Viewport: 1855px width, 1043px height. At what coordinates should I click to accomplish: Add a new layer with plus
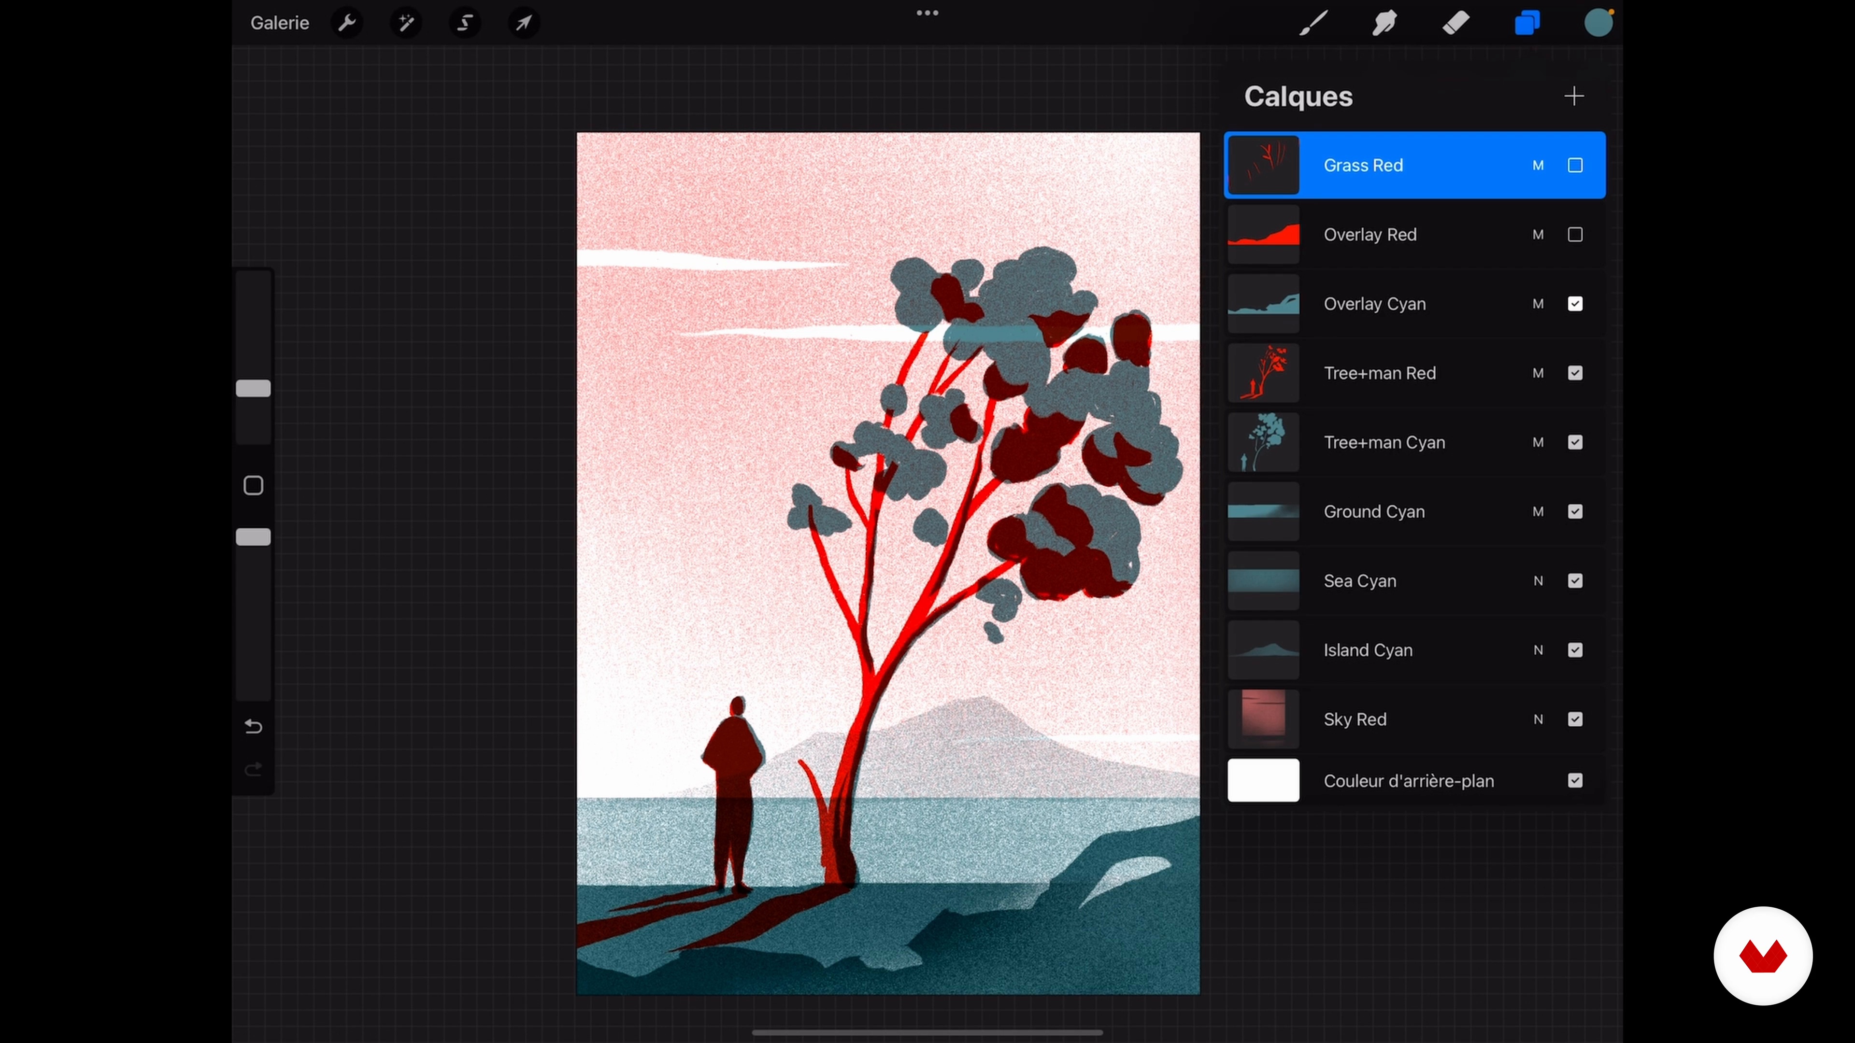point(1574,96)
